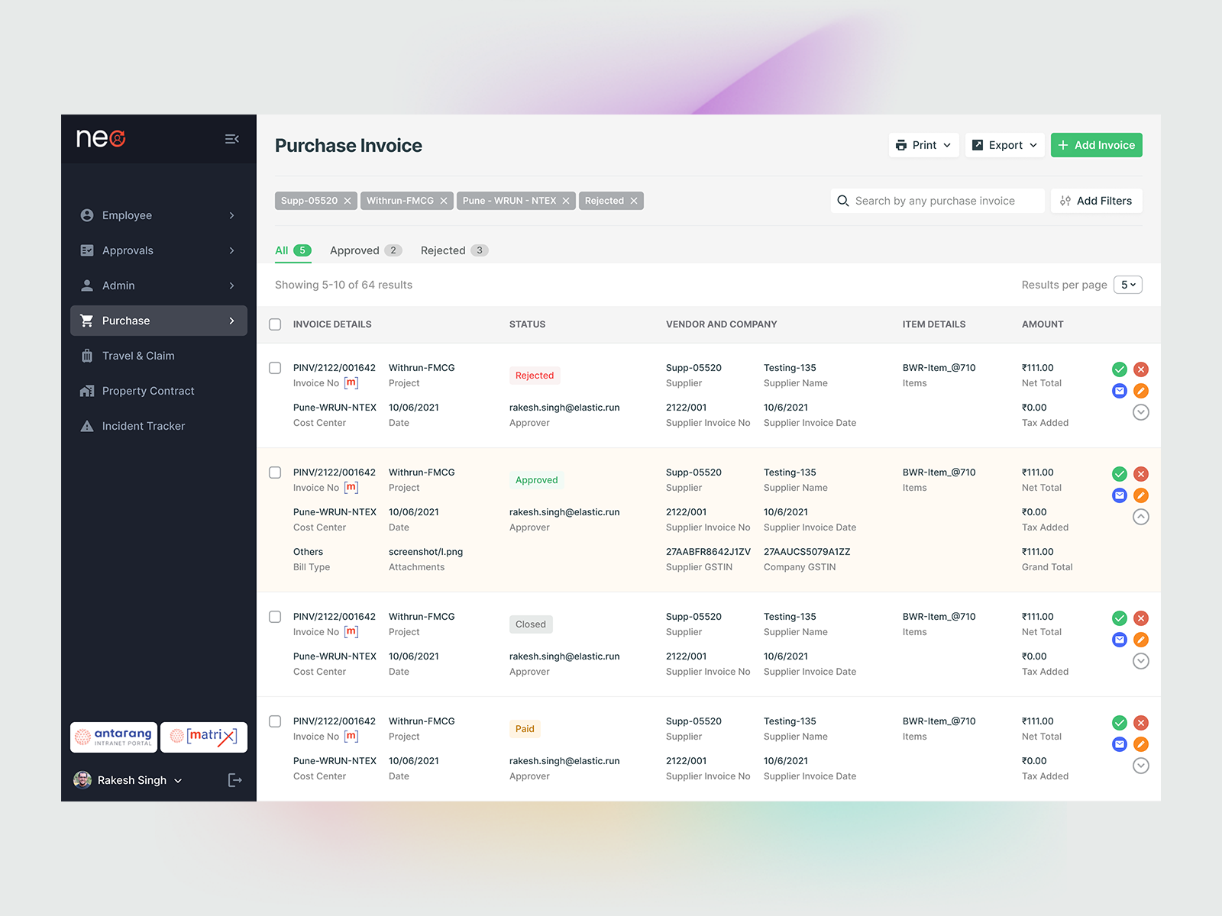The height and width of the screenshot is (916, 1222).
Task: Open the Travel & Claim section in sidebar
Action: coord(139,356)
